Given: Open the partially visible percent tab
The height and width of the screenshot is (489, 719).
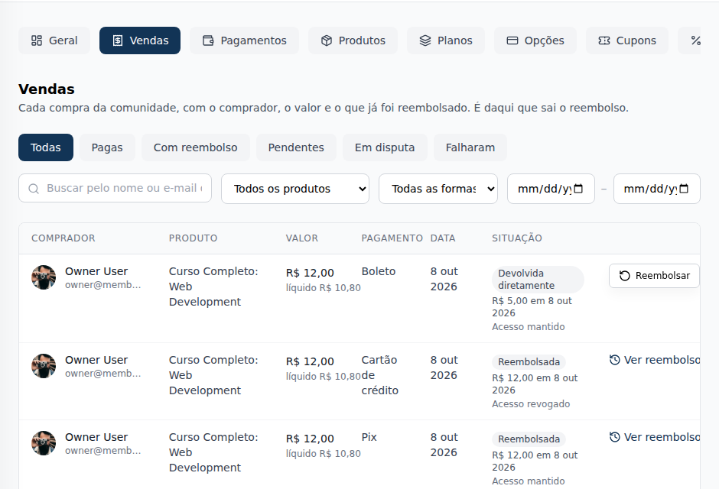Looking at the screenshot, I should 689,40.
